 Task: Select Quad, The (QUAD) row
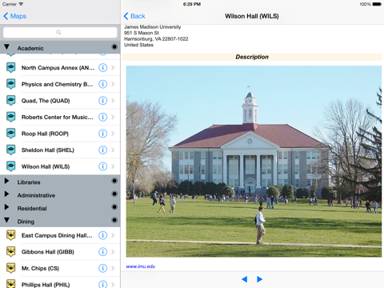pos(60,101)
